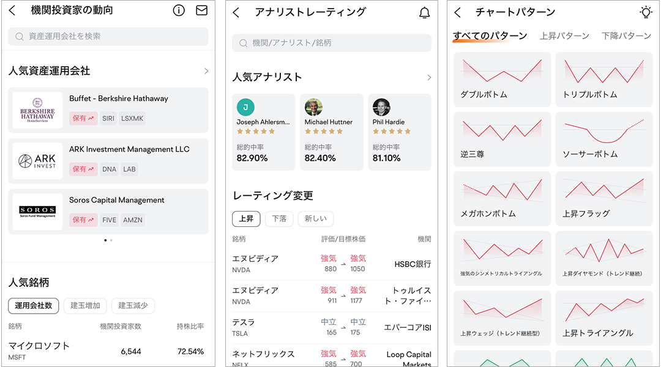The image size is (661, 367).
Task: Tap 保有 tag under Soros Capital Management
Action: point(83,220)
